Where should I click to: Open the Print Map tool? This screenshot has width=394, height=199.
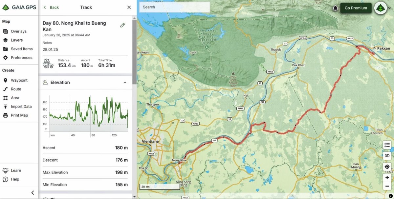pos(18,115)
